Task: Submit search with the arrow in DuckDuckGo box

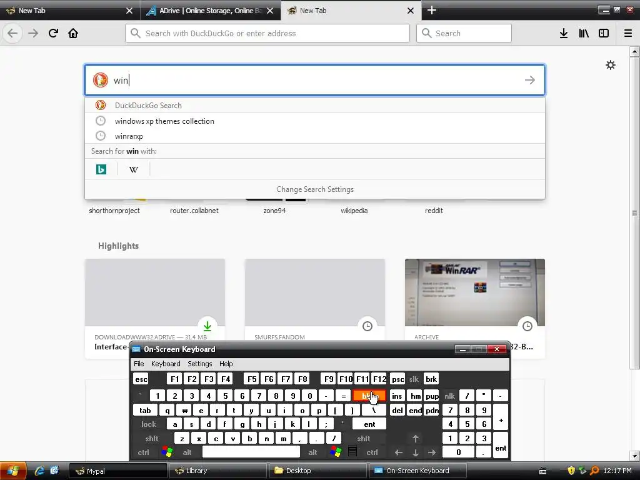Action: click(x=530, y=80)
